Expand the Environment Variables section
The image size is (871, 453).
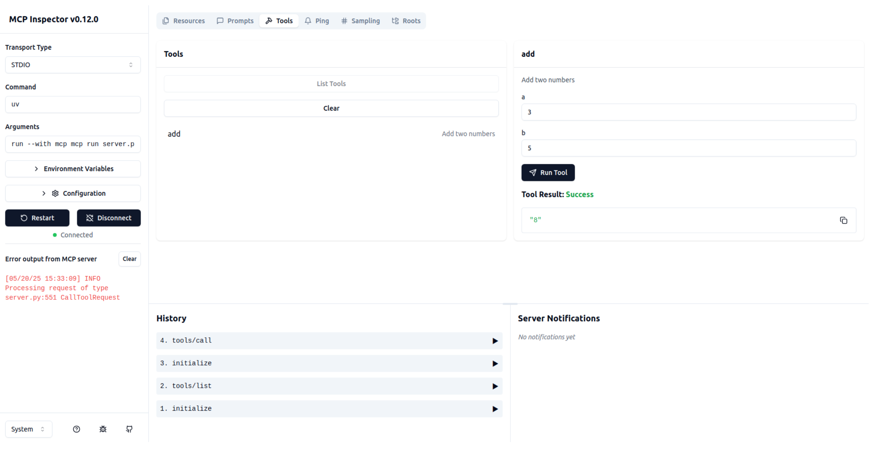click(x=73, y=169)
